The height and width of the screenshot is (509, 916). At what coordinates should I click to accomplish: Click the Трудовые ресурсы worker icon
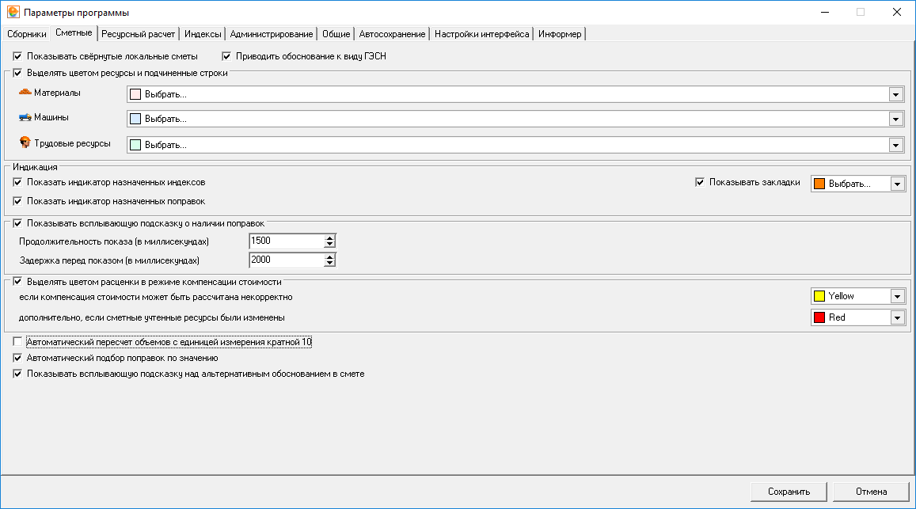coord(25,142)
